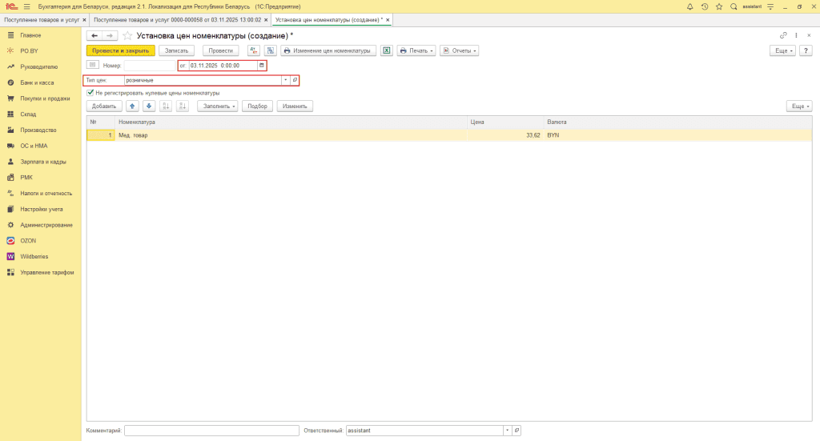
Task: Expand the 'Печать' dropdown button
Action: tap(416, 50)
